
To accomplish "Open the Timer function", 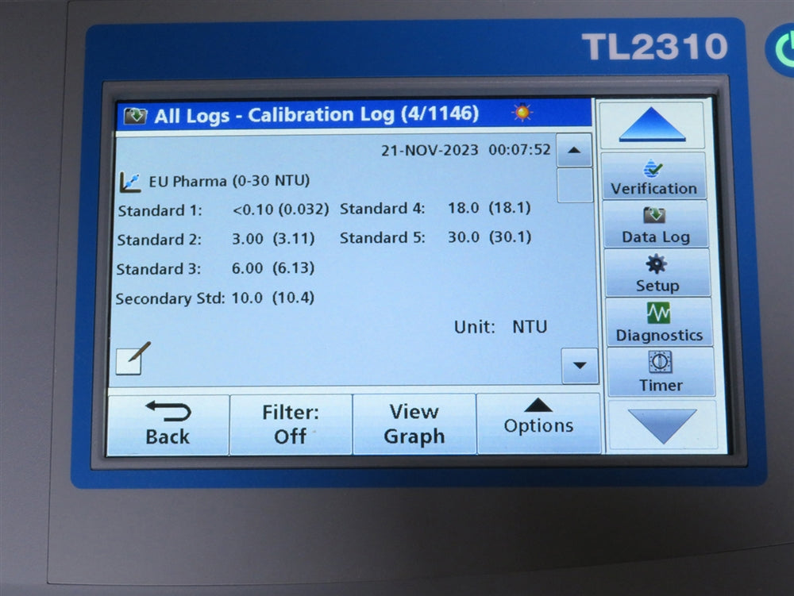I will (661, 372).
